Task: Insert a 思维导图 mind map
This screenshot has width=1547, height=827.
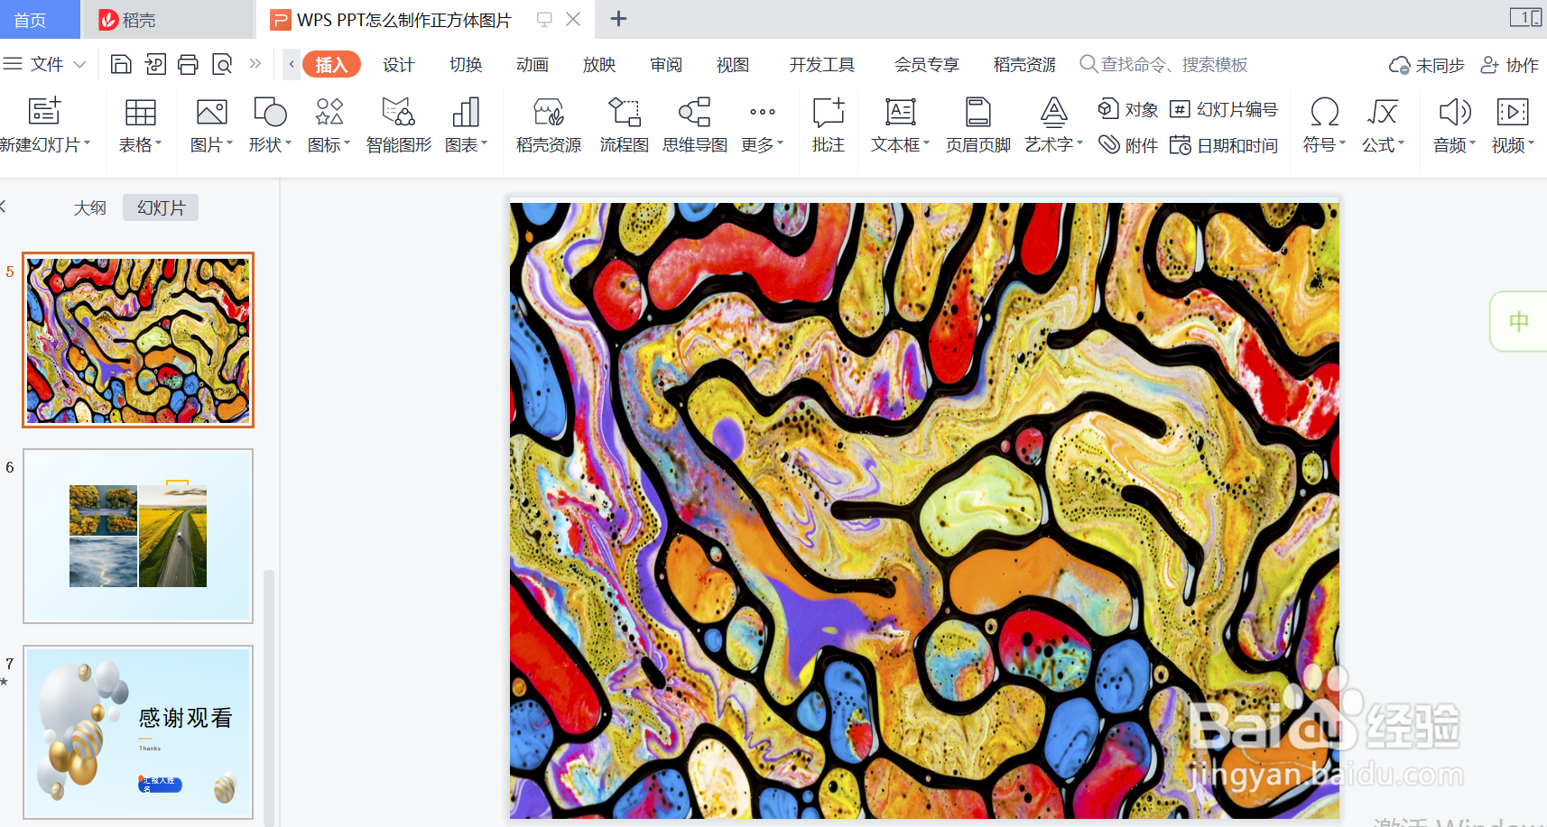Action: point(694,124)
